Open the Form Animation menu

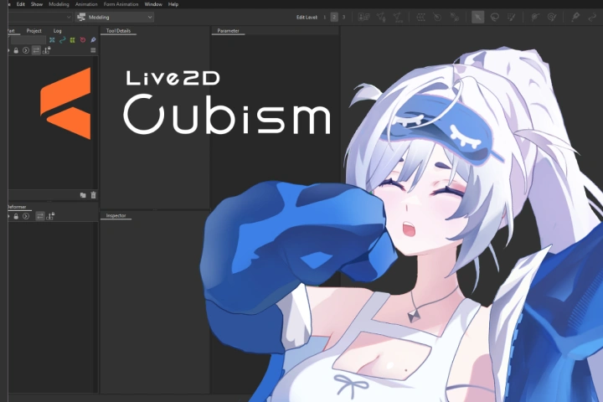(121, 4)
